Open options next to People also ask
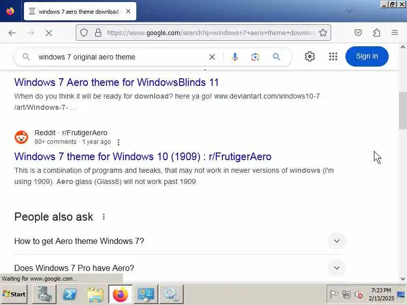This screenshot has height=305, width=407. (x=104, y=217)
